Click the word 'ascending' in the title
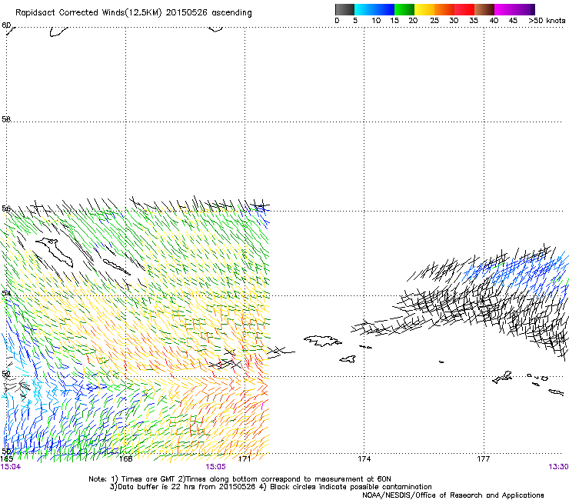This screenshot has width=569, height=500. click(x=231, y=13)
